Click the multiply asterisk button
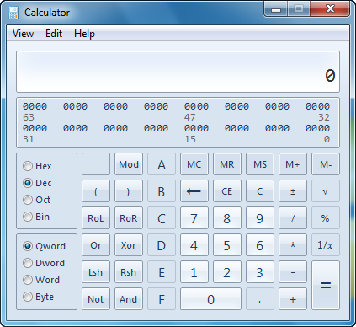Image resolution: width=356 pixels, height=327 pixels. coord(293,245)
